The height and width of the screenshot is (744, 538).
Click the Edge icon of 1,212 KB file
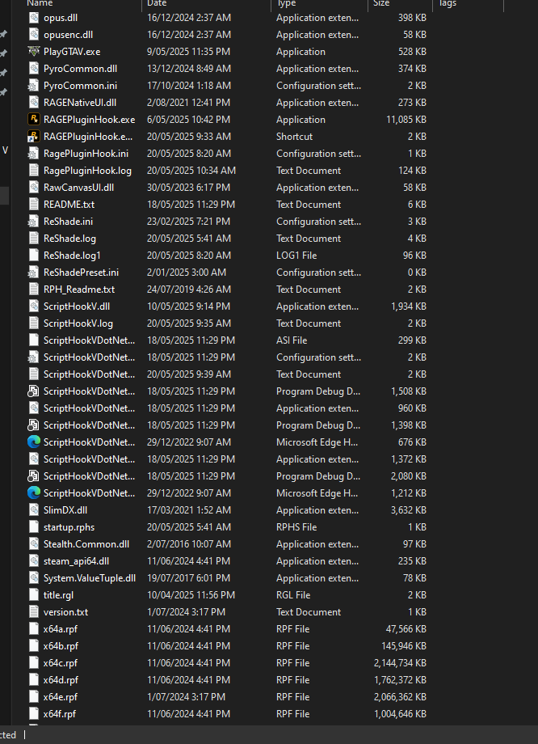[34, 493]
